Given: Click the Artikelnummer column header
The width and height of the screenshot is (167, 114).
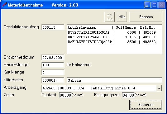Looking at the screenshot, I should (x=82, y=27).
